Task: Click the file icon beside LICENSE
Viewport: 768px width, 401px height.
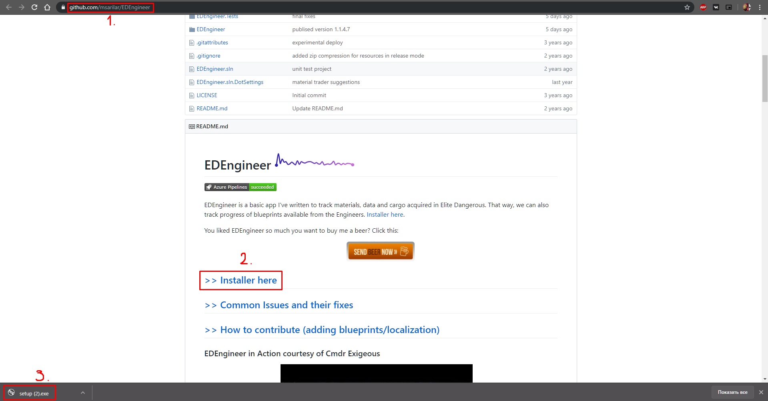Action: pos(192,96)
